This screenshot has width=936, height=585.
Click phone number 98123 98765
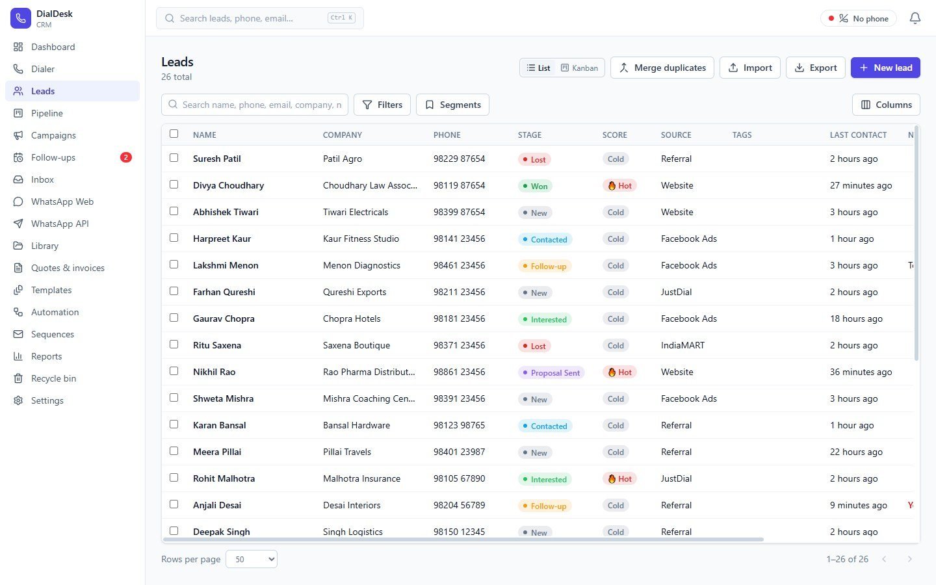[459, 425]
